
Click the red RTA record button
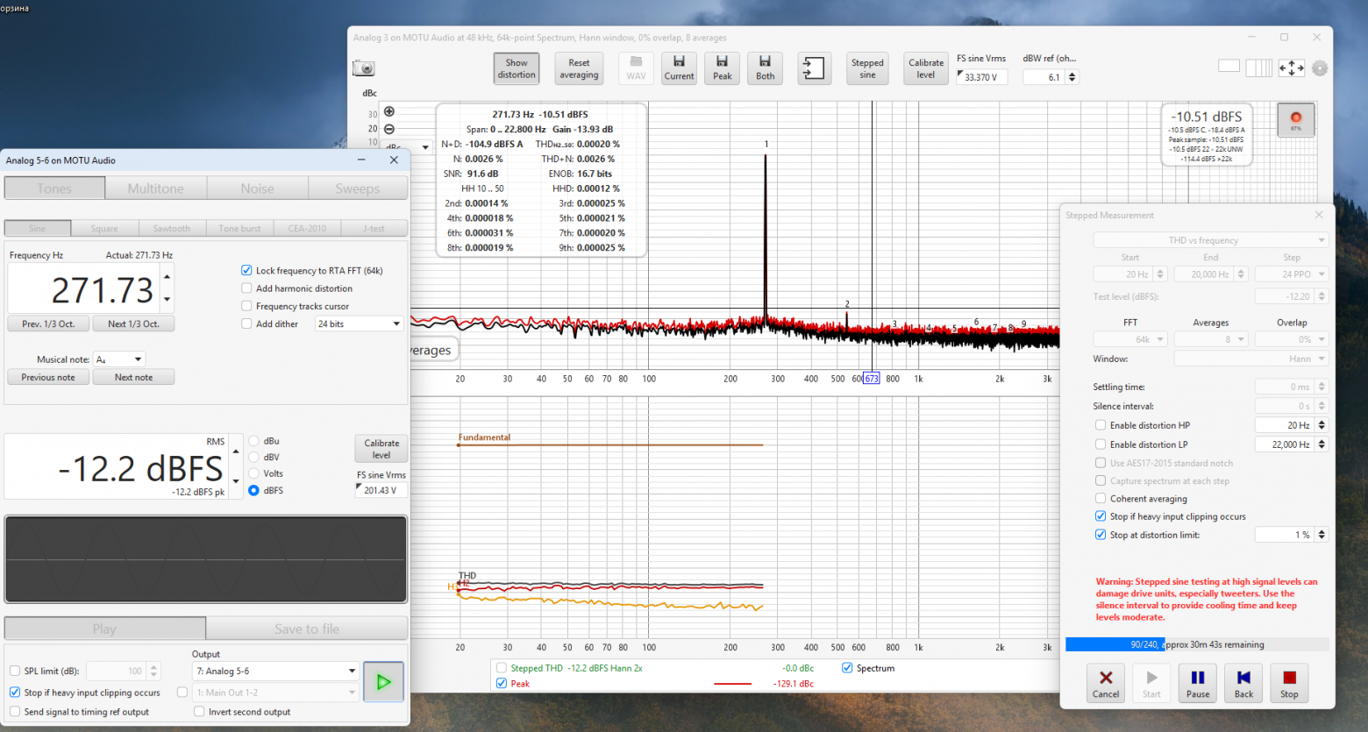[1296, 120]
